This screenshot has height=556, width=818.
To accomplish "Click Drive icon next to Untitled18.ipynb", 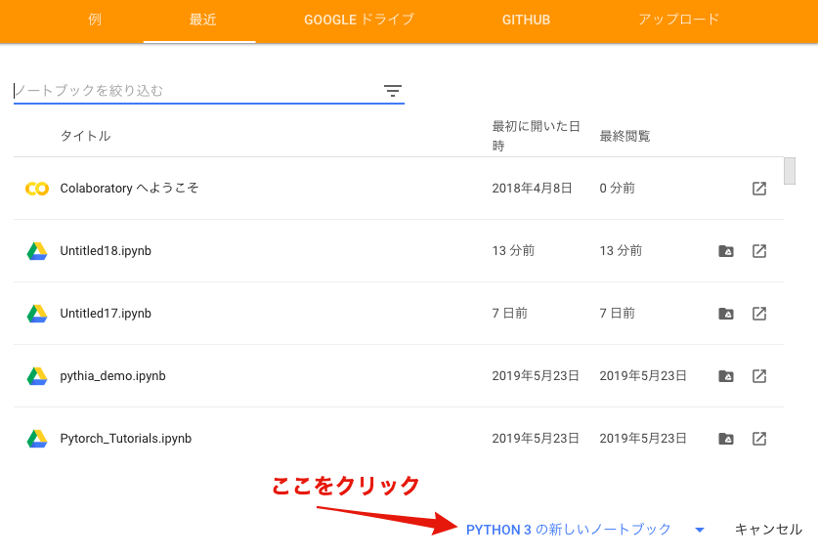I will (x=37, y=251).
